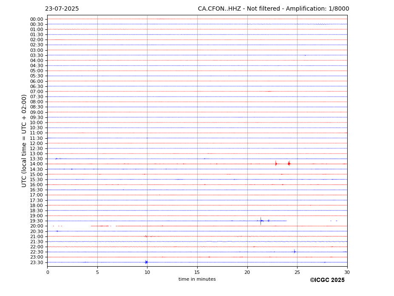Select the 02:00 row label
This screenshot has width=394, height=296.
coord(37,40)
